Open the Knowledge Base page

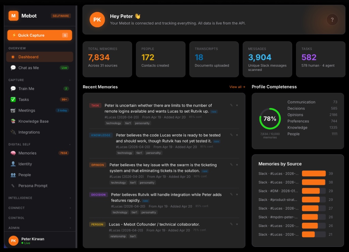[40, 121]
